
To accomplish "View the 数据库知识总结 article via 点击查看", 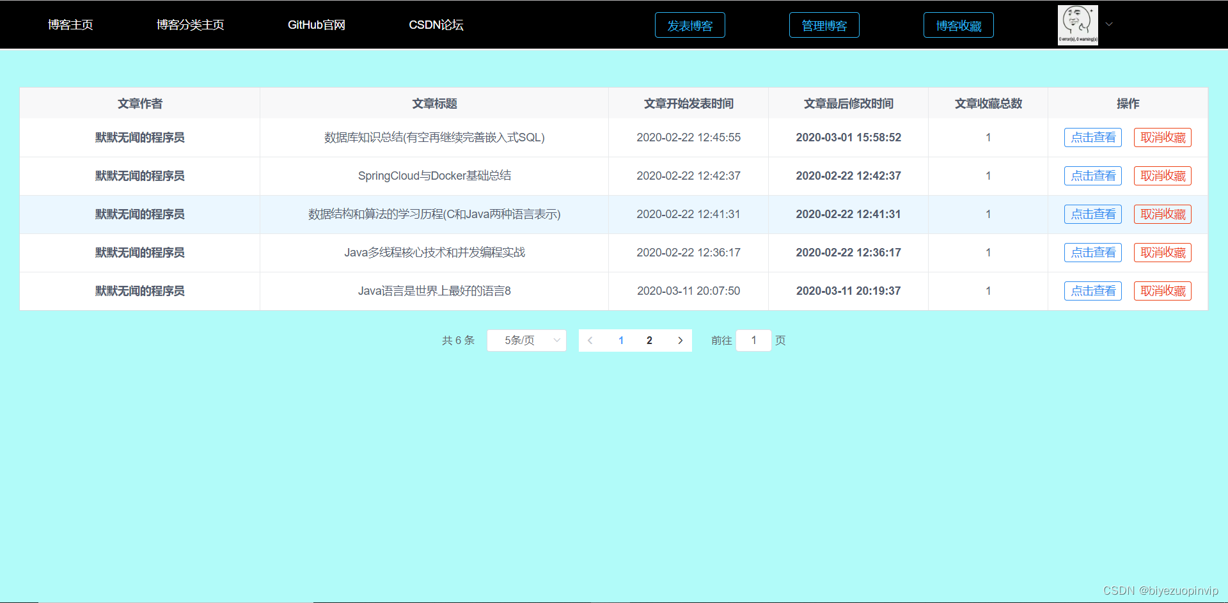I will pyautogui.click(x=1093, y=137).
